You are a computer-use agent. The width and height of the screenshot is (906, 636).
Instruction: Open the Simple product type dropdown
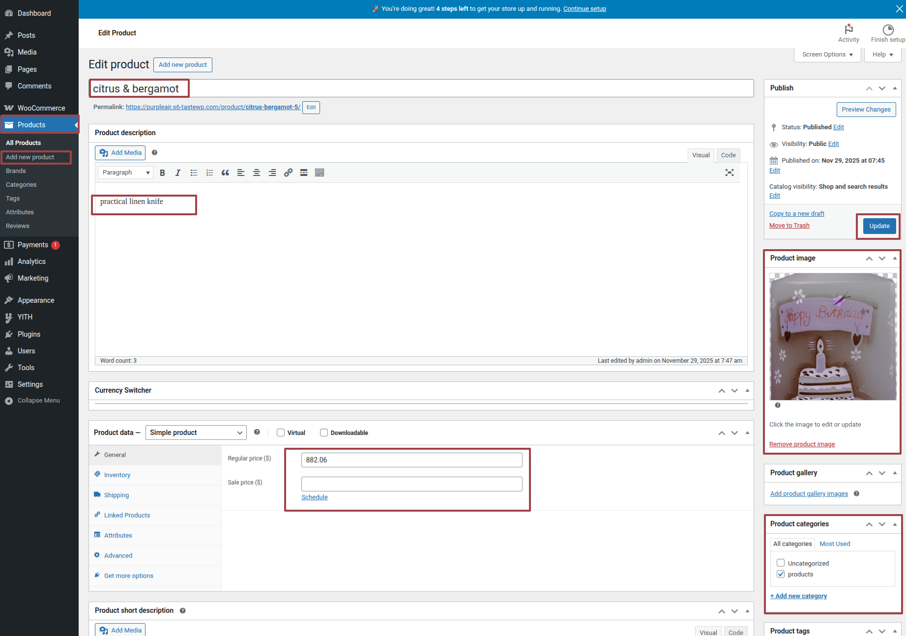click(x=196, y=433)
